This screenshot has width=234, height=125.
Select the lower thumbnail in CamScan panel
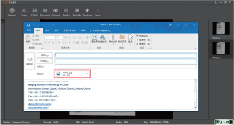click(221, 48)
